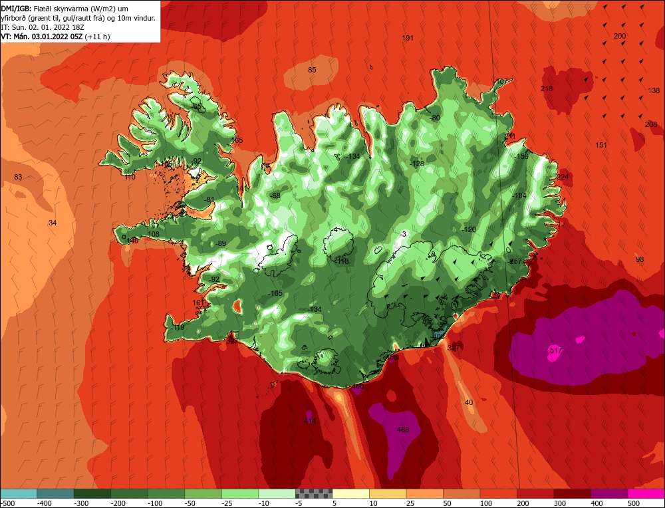Click the value -81 in western Iceland
665x508 pixels.
(209, 199)
